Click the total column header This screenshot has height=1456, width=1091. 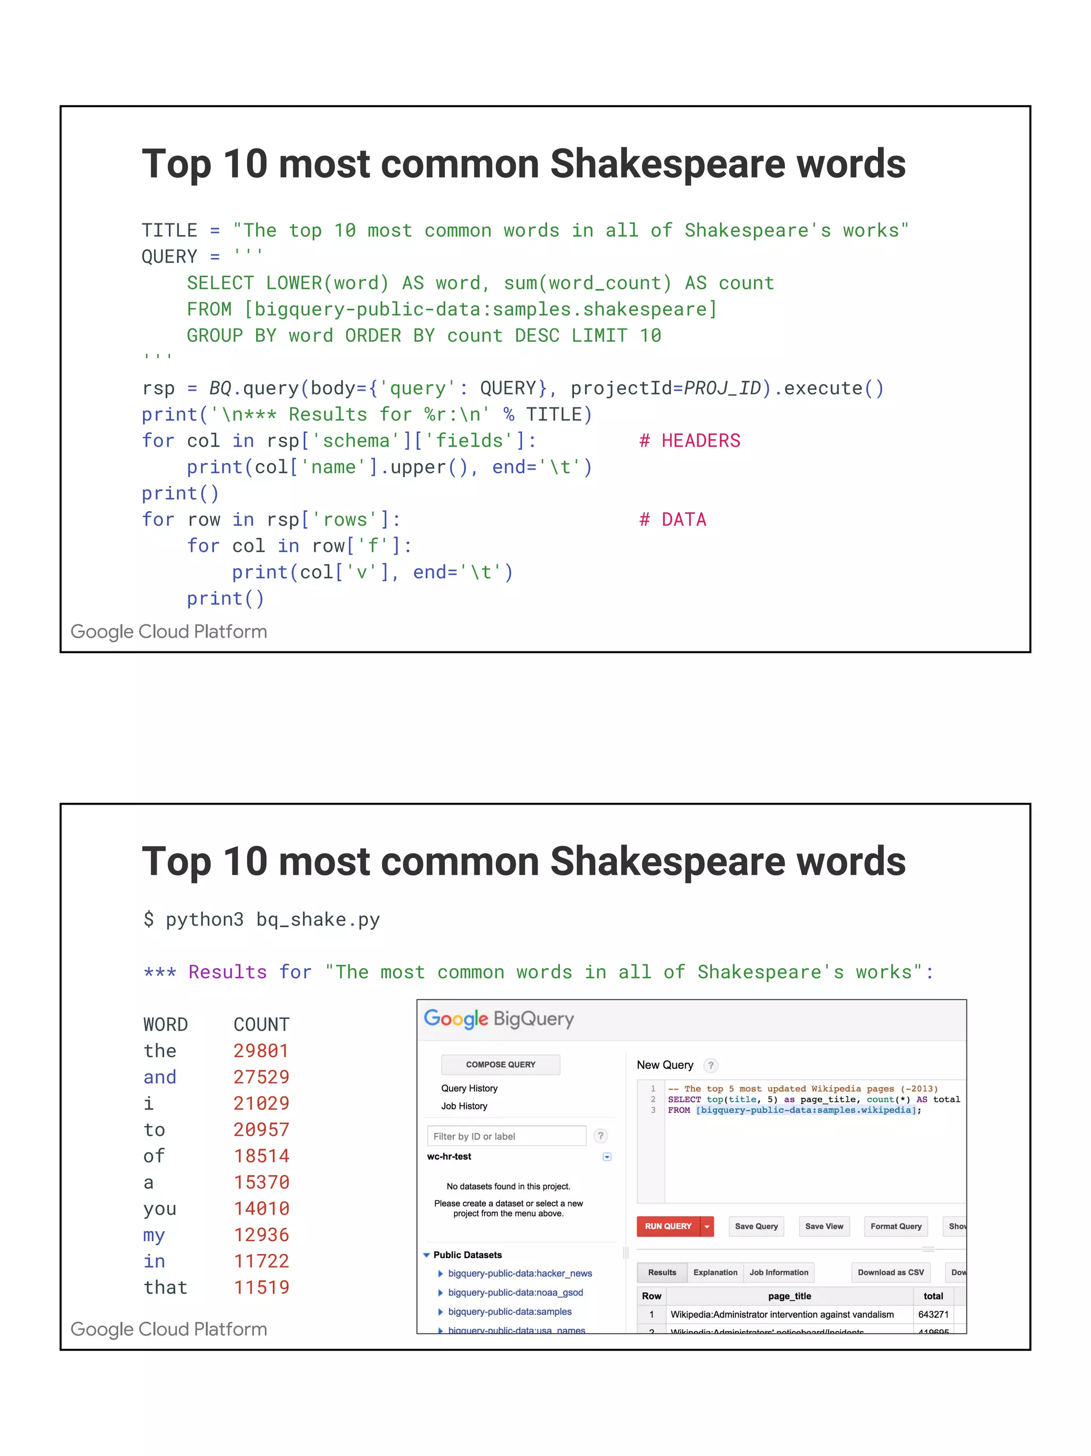tap(933, 1296)
